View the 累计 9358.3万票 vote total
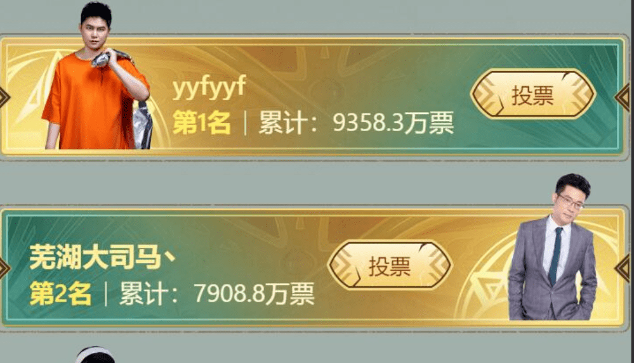Screen dimensions: 634x363 click(x=356, y=122)
